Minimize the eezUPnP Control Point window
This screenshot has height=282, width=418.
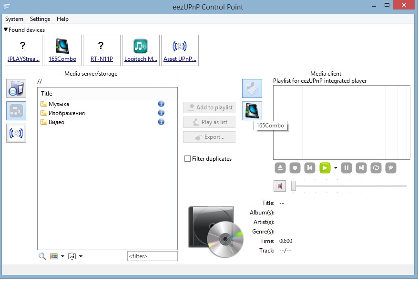(374, 5)
